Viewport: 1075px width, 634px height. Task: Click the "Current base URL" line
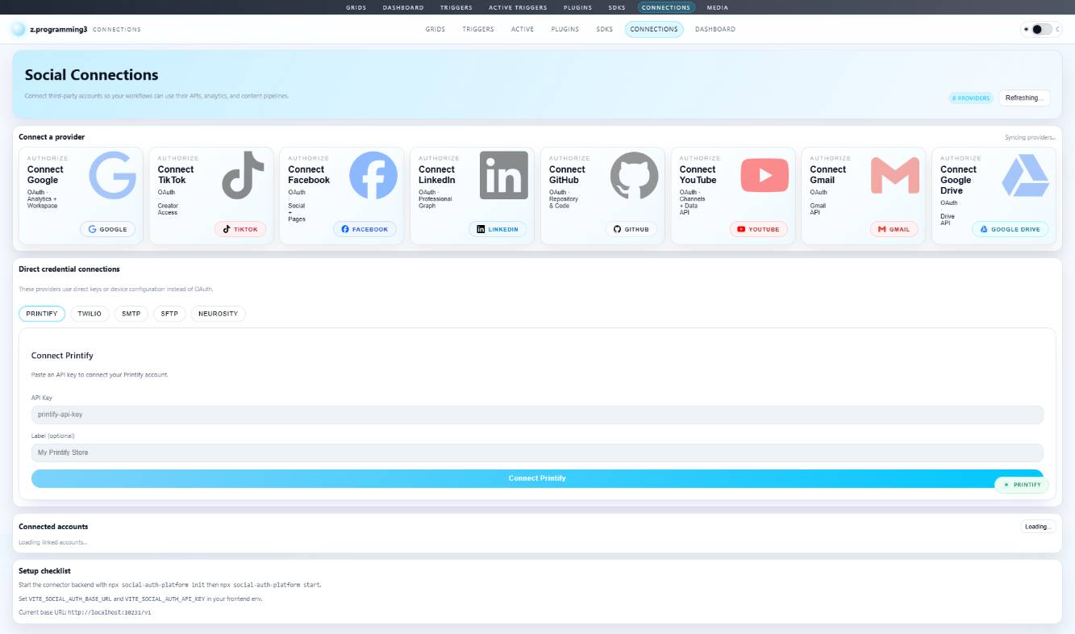coord(85,612)
